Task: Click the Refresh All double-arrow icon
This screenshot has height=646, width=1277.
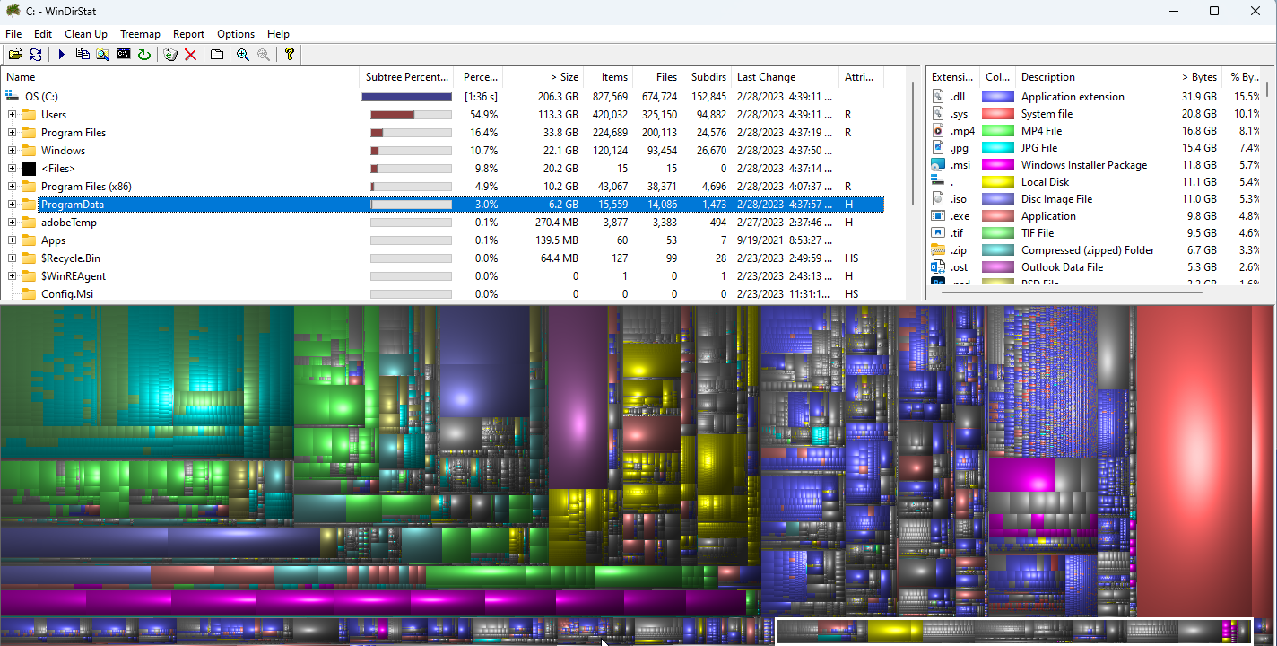Action: point(36,55)
